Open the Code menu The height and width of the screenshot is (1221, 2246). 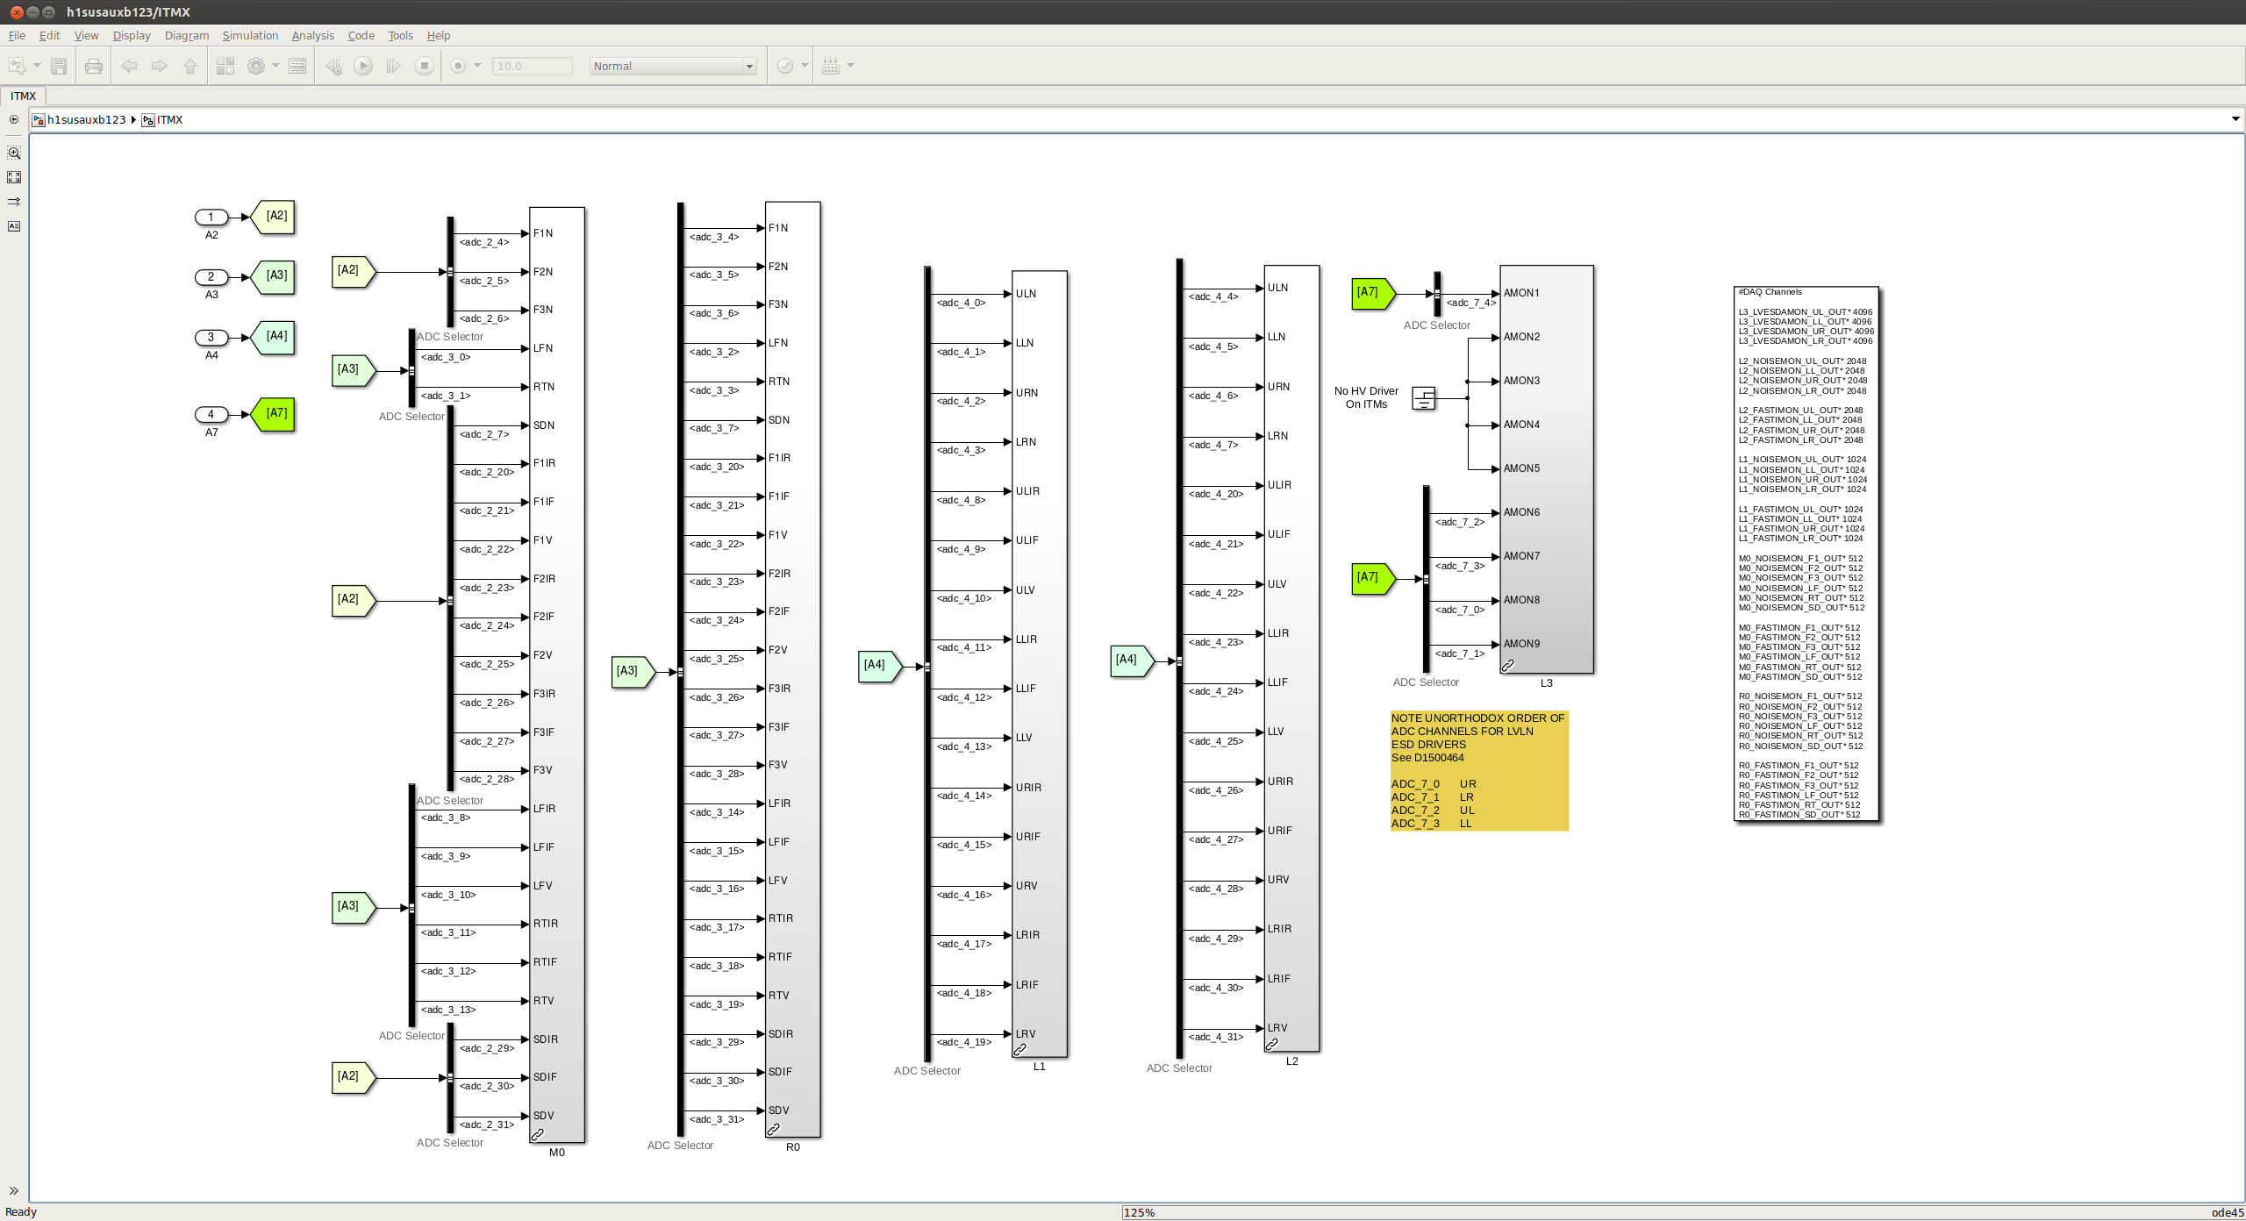pyautogui.click(x=361, y=35)
